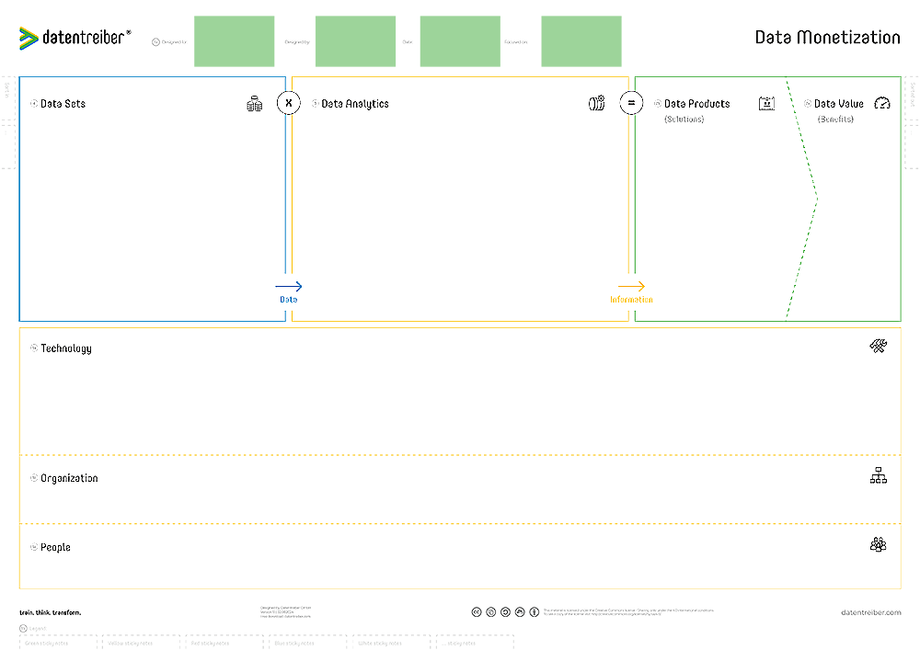Click the multiply (x) circle symbol

coord(289,103)
